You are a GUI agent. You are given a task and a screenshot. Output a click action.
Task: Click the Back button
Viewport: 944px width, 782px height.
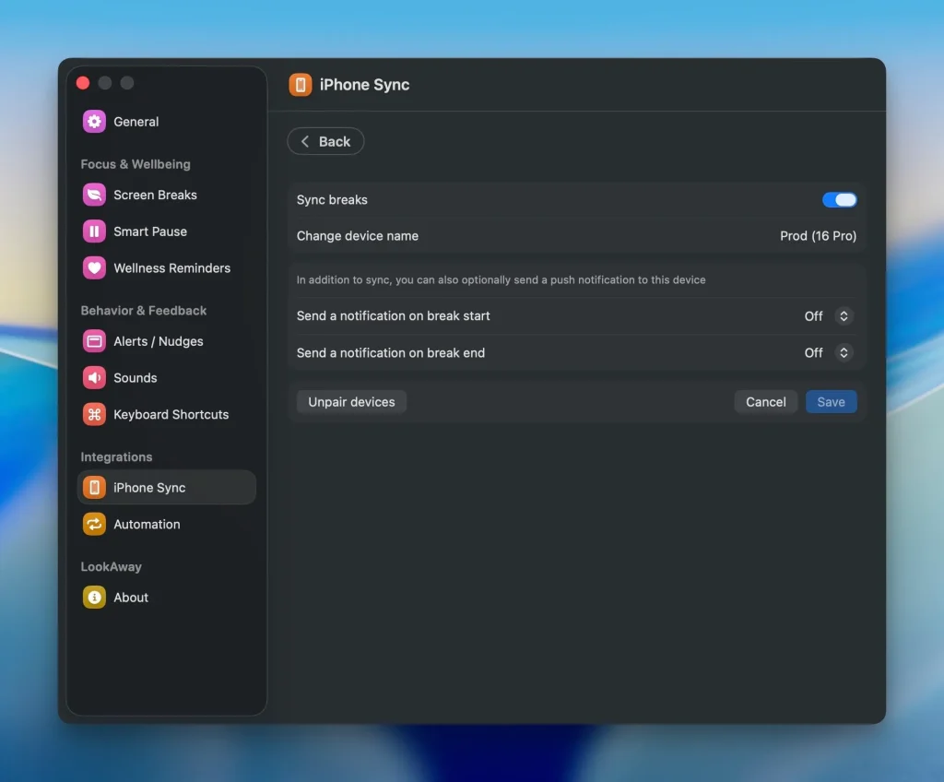(325, 142)
